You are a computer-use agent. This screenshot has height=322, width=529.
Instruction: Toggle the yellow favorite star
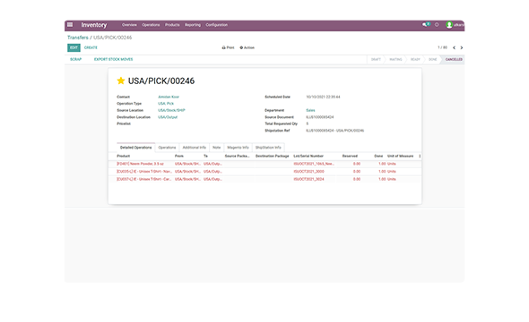point(121,80)
